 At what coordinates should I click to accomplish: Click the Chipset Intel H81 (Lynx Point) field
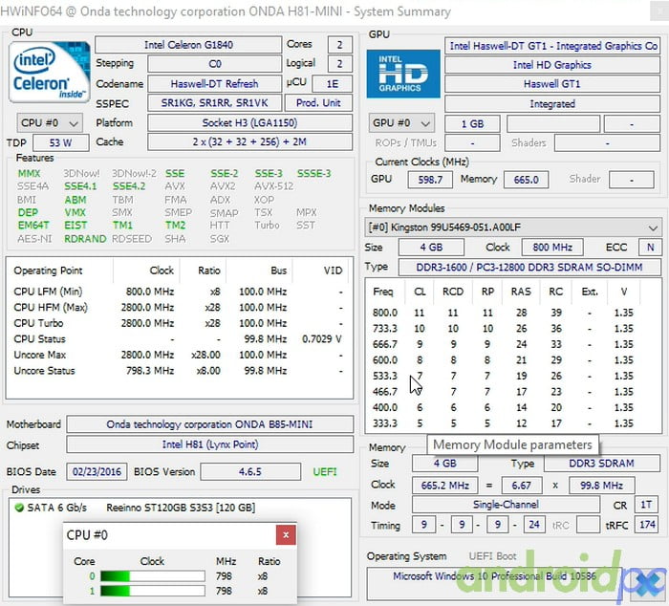pos(210,444)
